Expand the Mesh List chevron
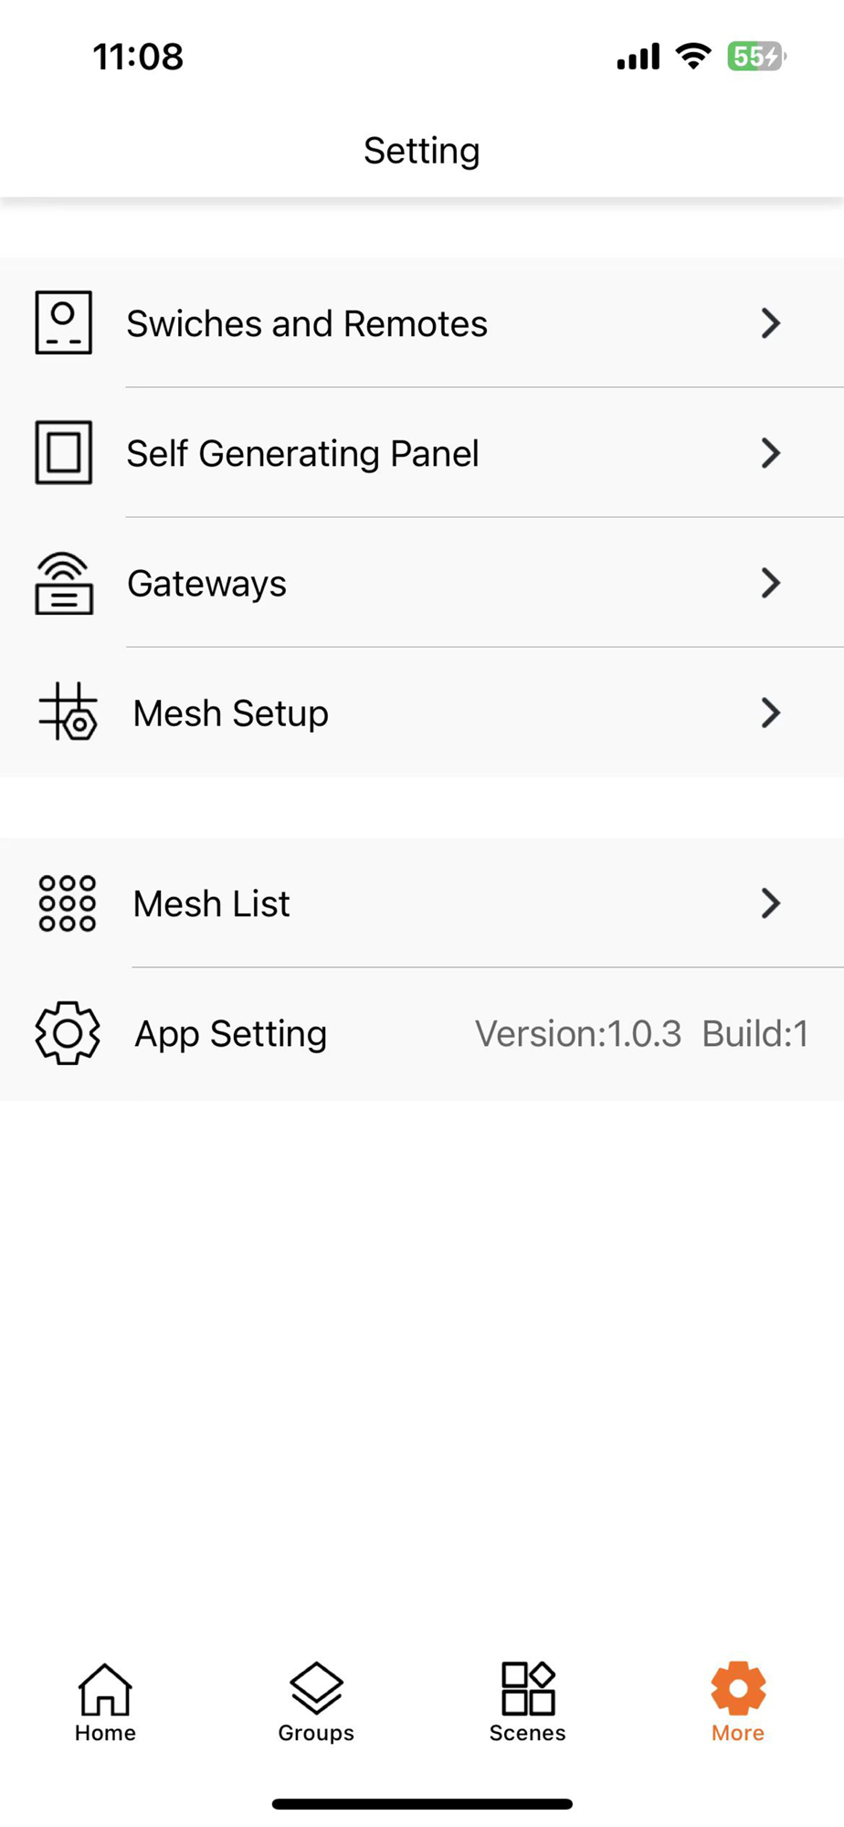The width and height of the screenshot is (844, 1827). tap(771, 903)
